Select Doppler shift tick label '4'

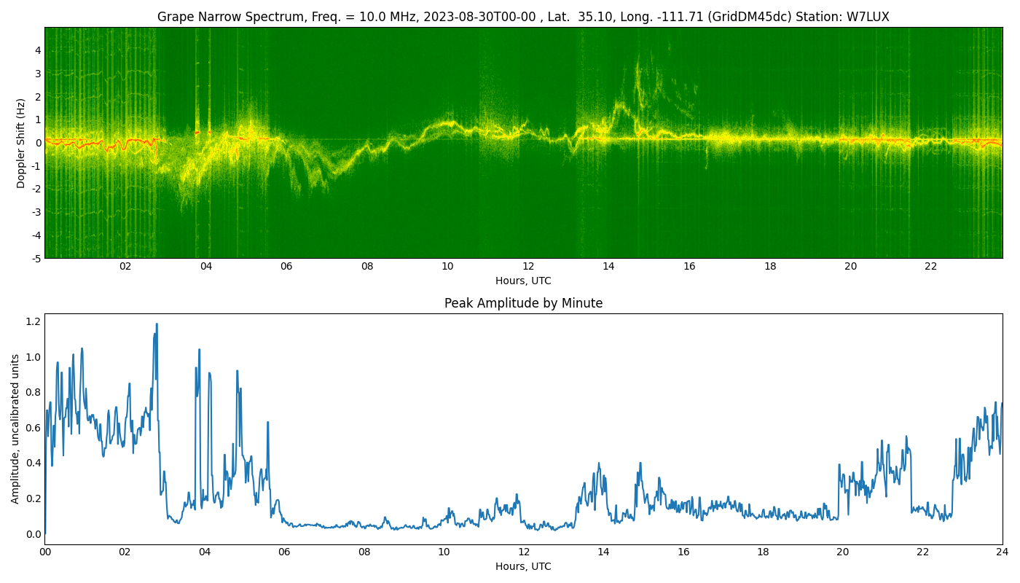(x=37, y=50)
